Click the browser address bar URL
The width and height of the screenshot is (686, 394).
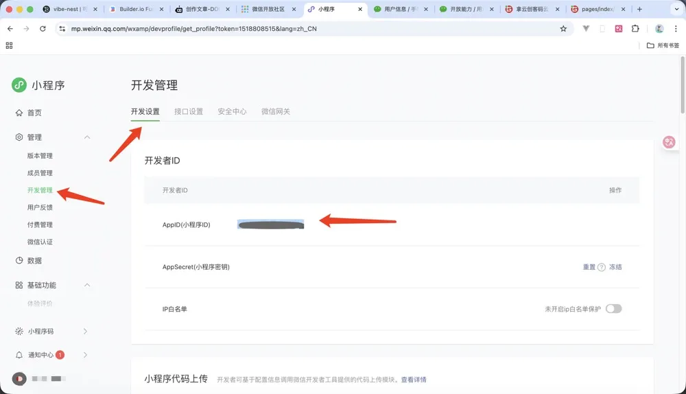pos(194,28)
